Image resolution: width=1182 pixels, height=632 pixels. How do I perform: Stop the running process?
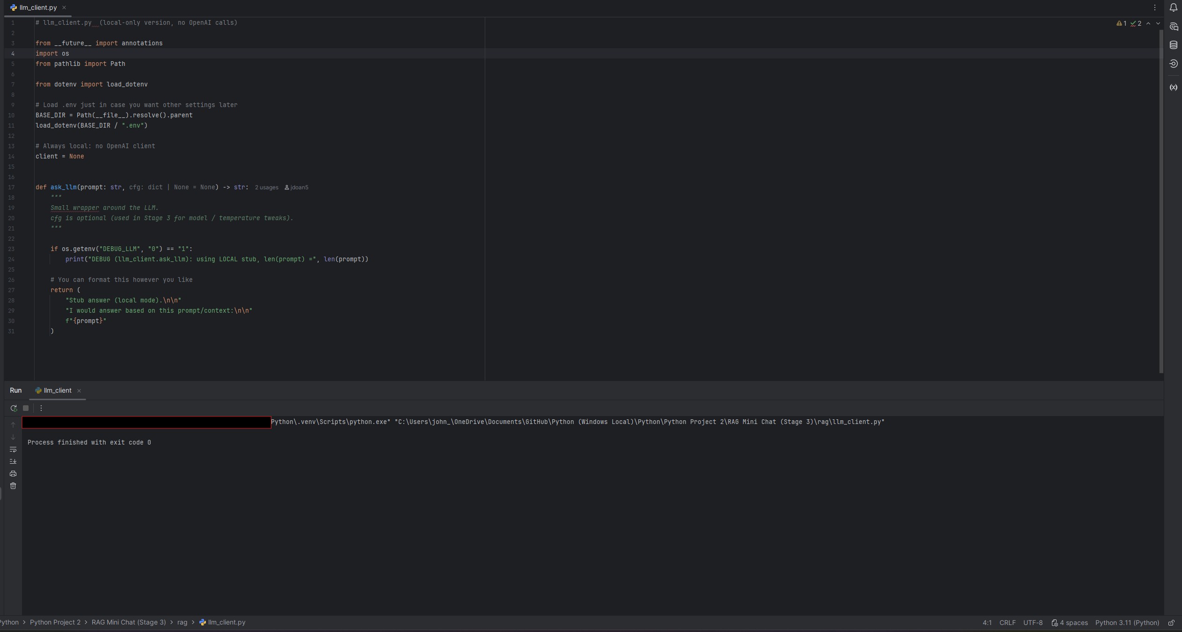point(26,408)
